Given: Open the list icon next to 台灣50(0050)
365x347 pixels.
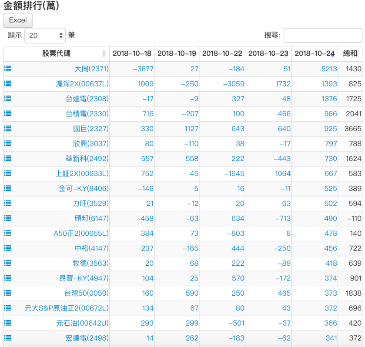Looking at the screenshot, I should pos(7,293).
